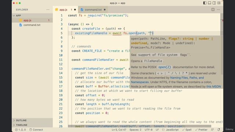235x132 pixels.
Task: Close unsaved command.txt tab dot
Action: pos(105,10)
